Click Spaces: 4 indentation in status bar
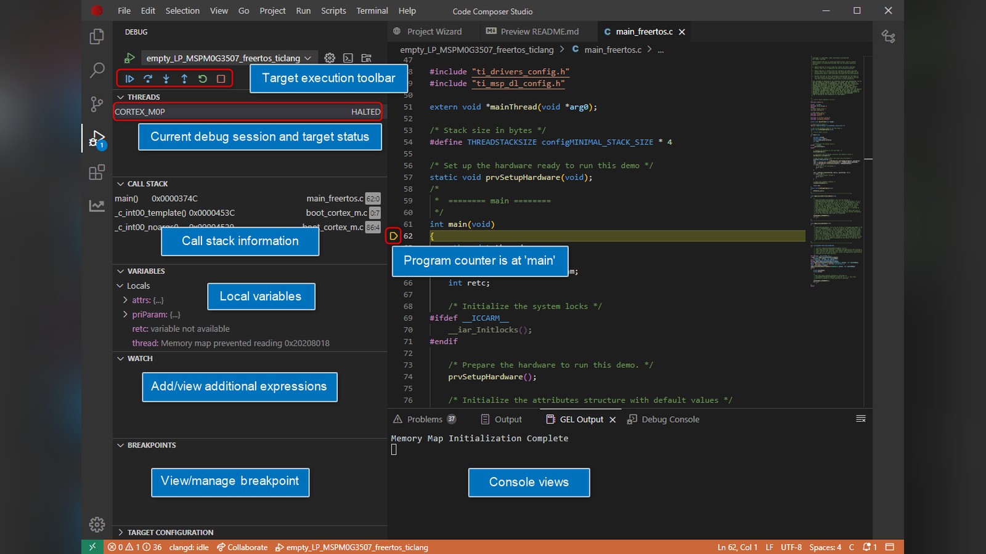The width and height of the screenshot is (986, 554). [x=825, y=547]
